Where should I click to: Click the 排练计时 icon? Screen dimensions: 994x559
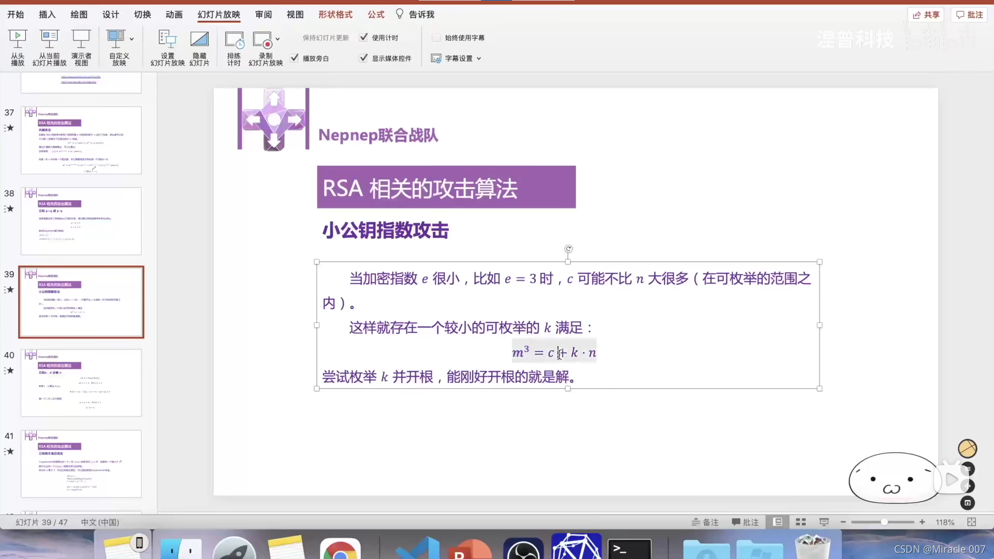coord(234,47)
